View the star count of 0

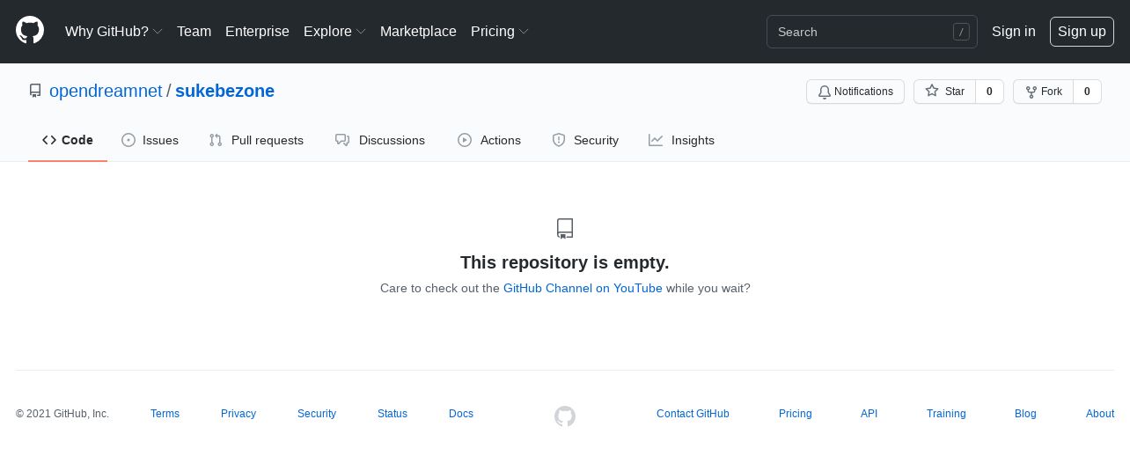[x=989, y=92]
